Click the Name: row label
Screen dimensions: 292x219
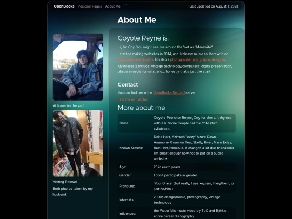tap(124, 123)
